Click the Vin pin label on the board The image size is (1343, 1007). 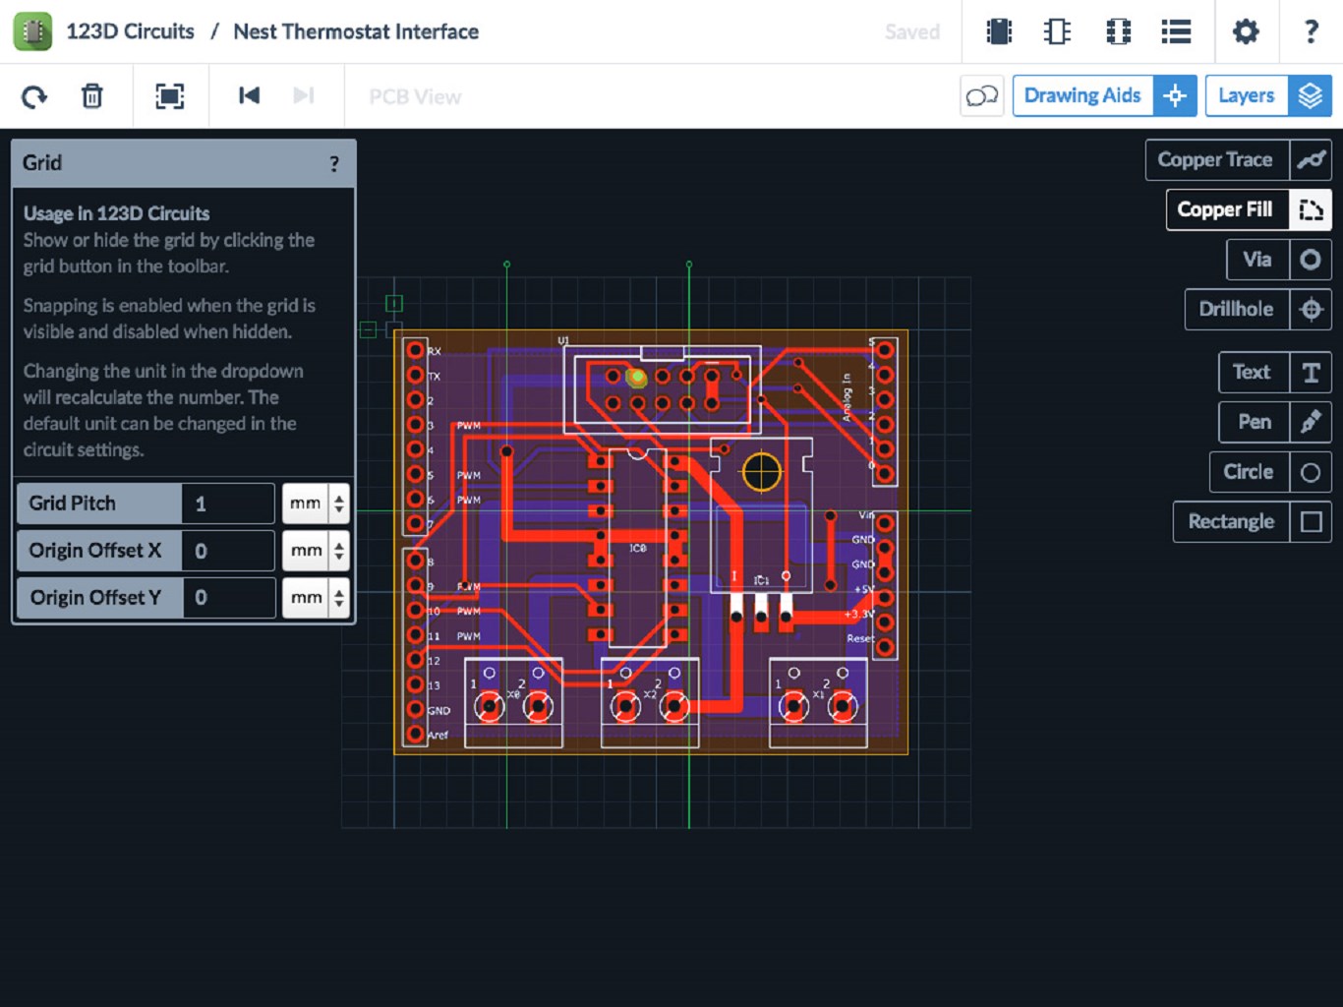coord(866,514)
